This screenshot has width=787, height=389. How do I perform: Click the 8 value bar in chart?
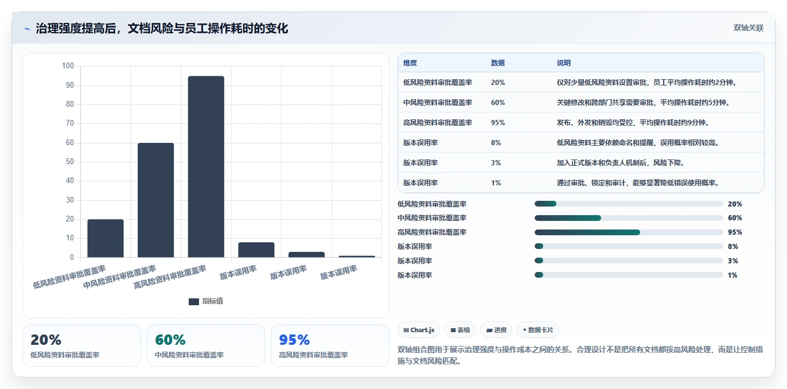coord(256,250)
